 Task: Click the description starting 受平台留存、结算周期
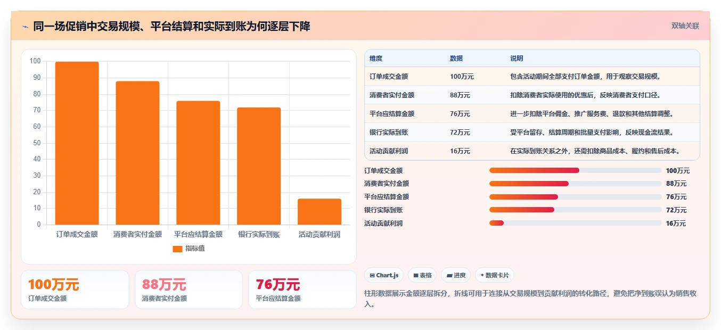point(592,133)
